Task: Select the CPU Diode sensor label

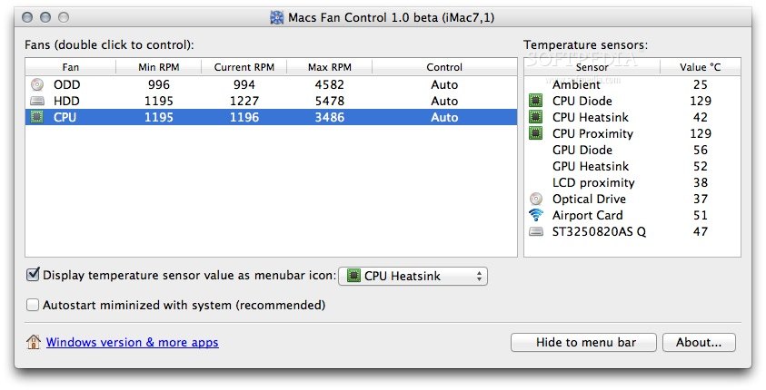Action: [582, 101]
